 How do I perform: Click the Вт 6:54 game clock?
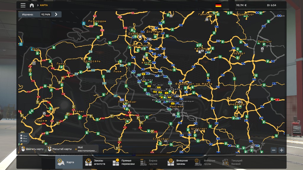coord(272,5)
